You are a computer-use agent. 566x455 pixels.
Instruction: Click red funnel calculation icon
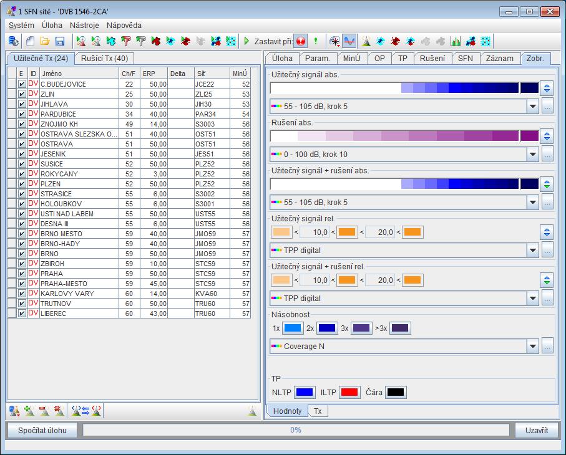[125, 41]
